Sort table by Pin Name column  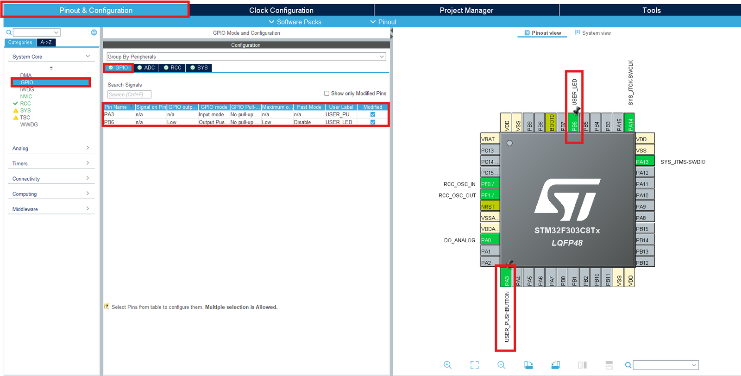(x=119, y=107)
